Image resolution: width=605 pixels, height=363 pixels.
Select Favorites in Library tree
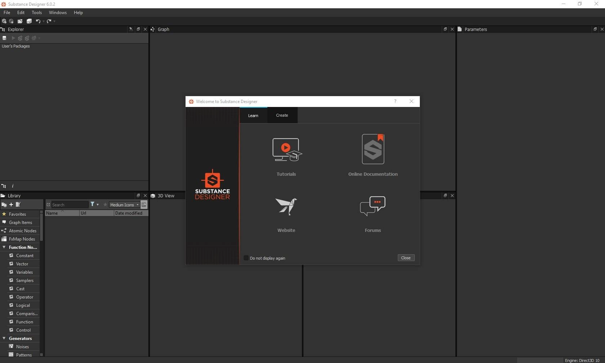click(20, 214)
